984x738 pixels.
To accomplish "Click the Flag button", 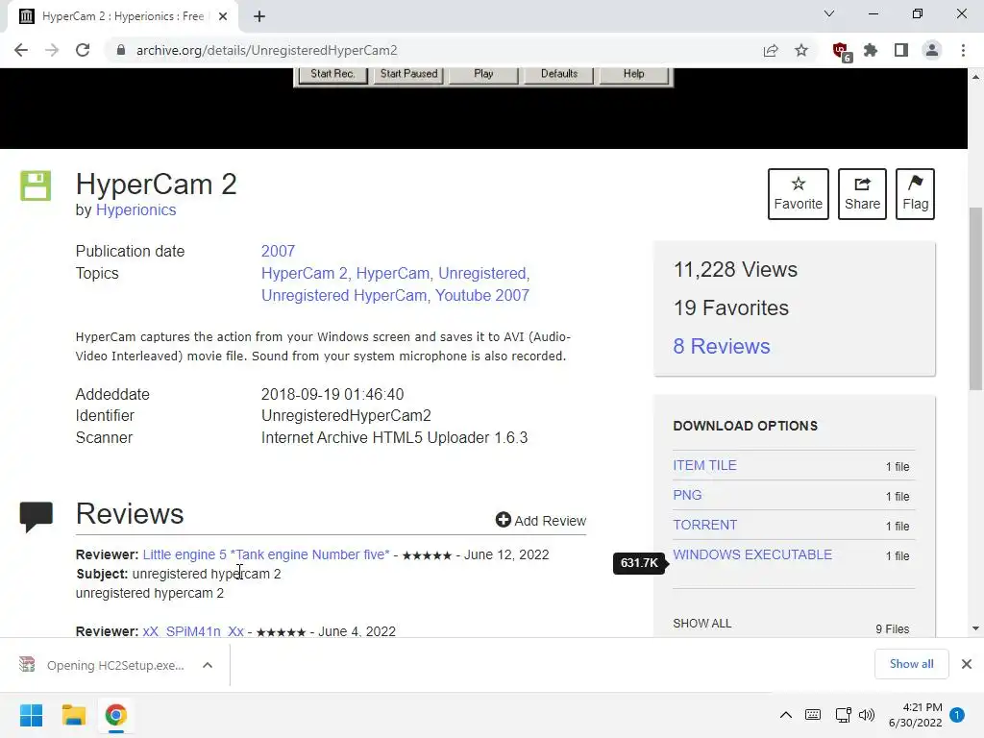I will (x=915, y=194).
